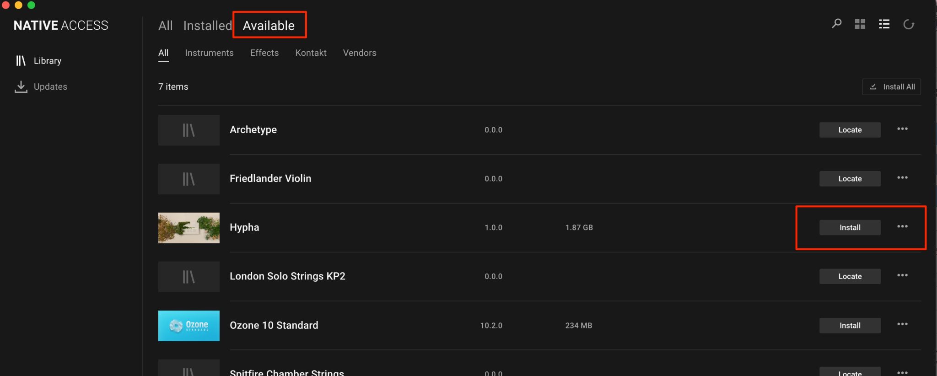Image resolution: width=937 pixels, height=376 pixels.
Task: Locate the Archetype library
Action: point(850,130)
